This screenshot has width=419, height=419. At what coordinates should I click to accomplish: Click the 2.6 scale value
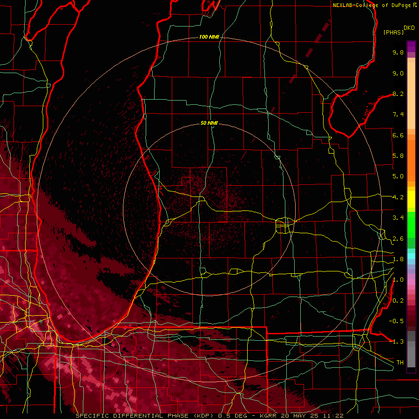click(x=398, y=239)
